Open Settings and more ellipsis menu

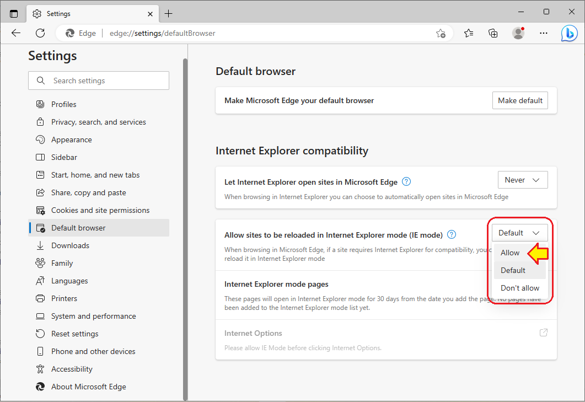click(544, 33)
